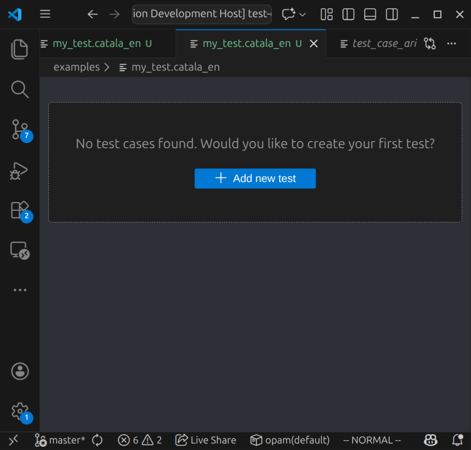The height and width of the screenshot is (450, 471).
Task: Toggle bottom panel visibility
Action: click(x=370, y=14)
